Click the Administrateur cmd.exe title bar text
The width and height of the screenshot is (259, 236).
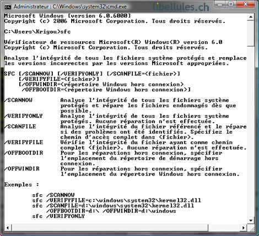(x=70, y=7)
